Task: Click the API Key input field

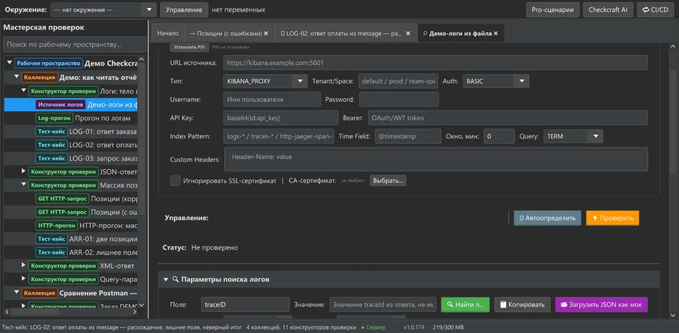Action: coord(281,118)
